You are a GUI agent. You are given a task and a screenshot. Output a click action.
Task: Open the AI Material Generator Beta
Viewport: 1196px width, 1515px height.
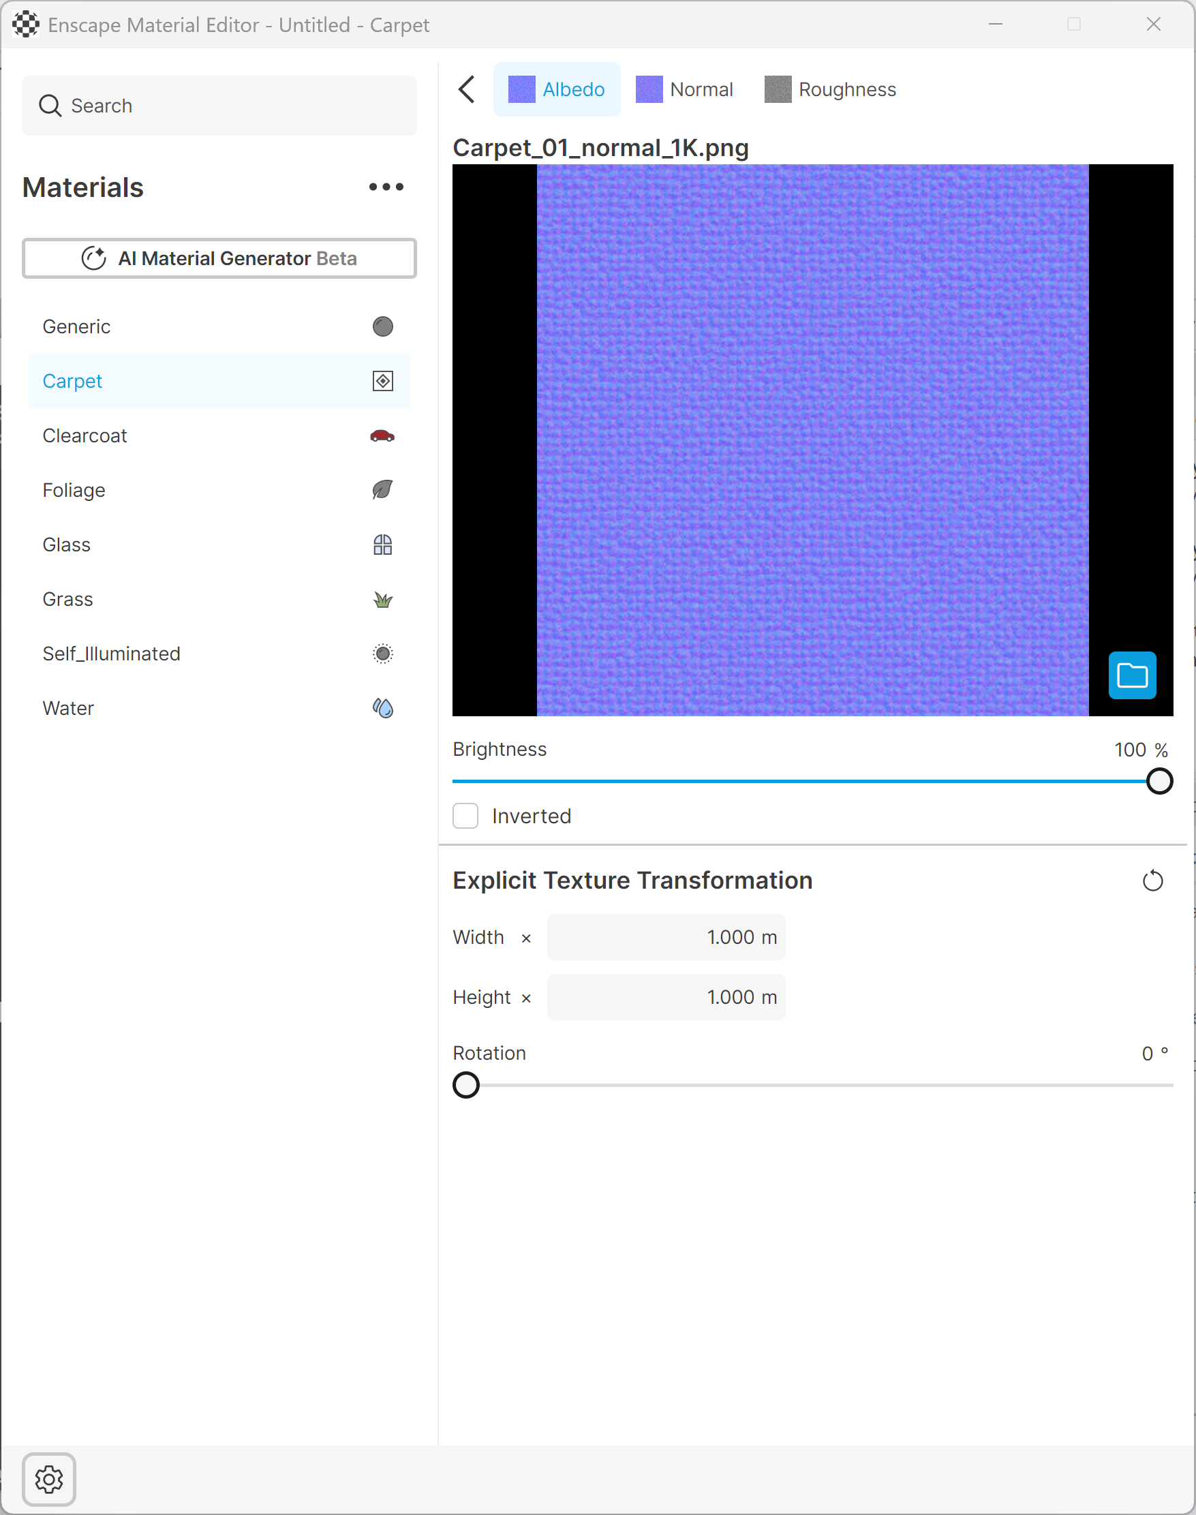tap(219, 258)
